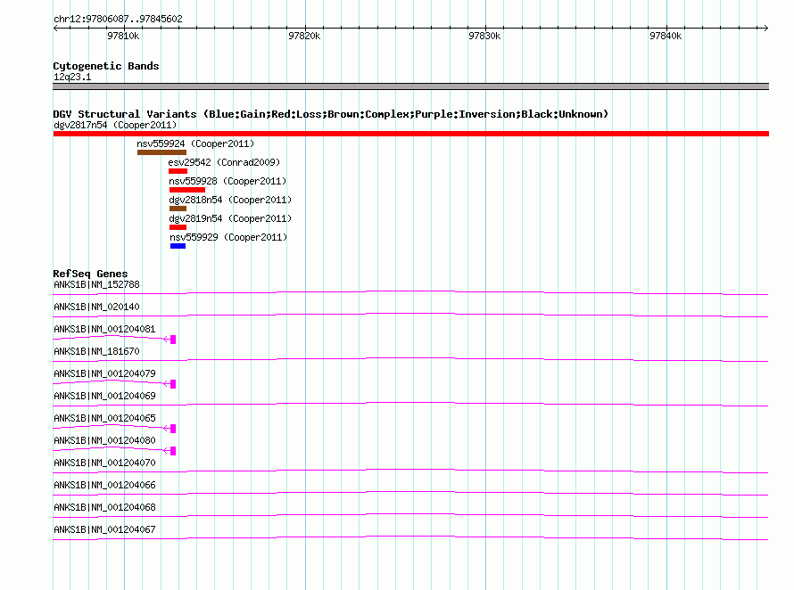Click the magenta exon box of NM_001204079
794x590 pixels.
tap(173, 384)
